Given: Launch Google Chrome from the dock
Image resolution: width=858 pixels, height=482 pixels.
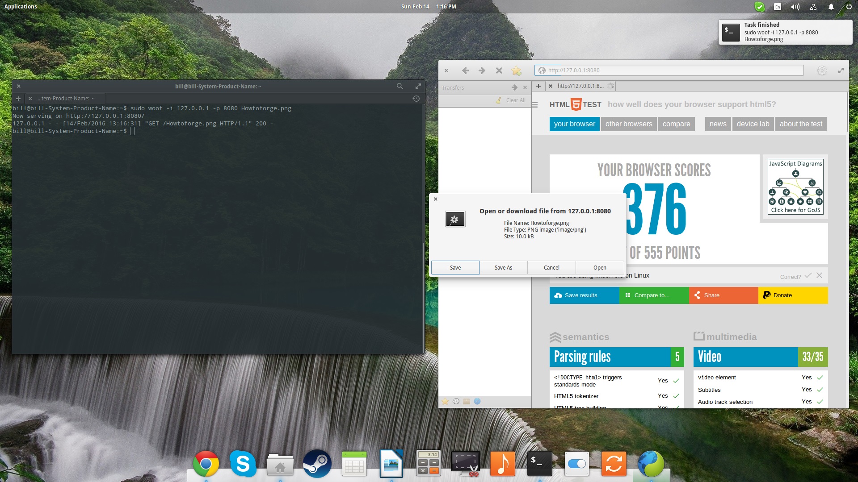Looking at the screenshot, I should (206, 464).
